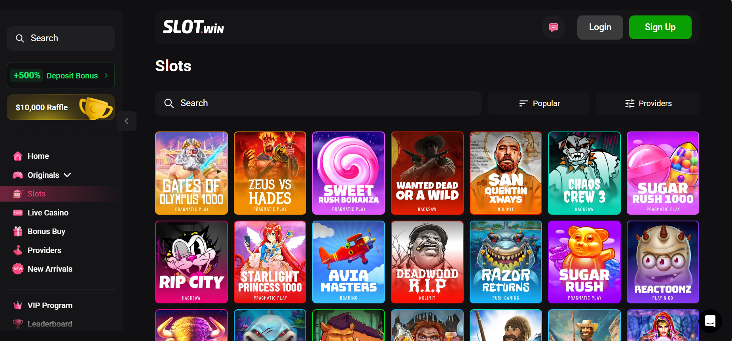Open the +500% Deposit Bonus banner

pos(61,75)
